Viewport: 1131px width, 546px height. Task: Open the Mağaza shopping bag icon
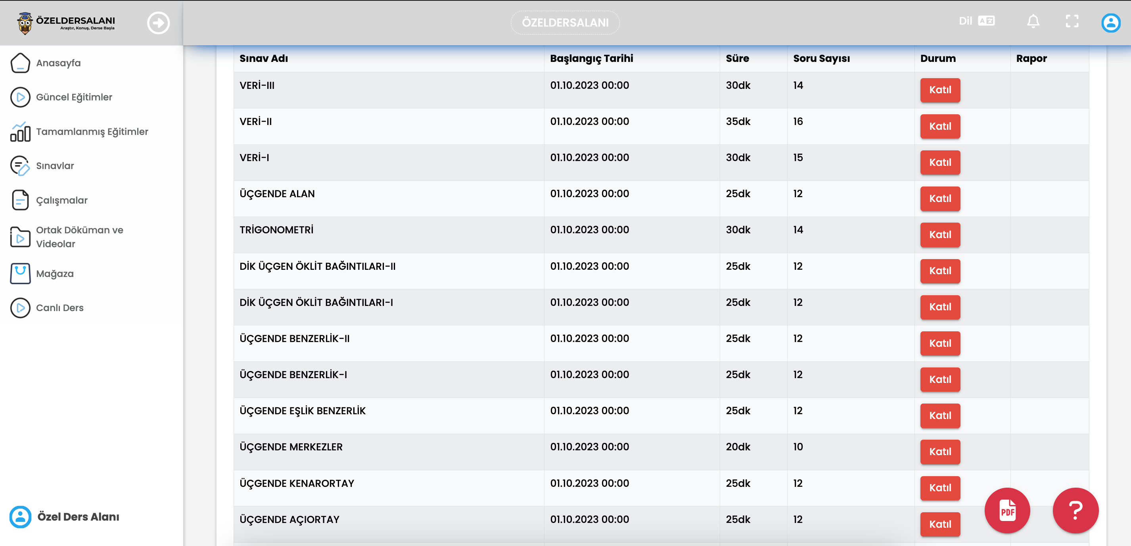pyautogui.click(x=20, y=273)
